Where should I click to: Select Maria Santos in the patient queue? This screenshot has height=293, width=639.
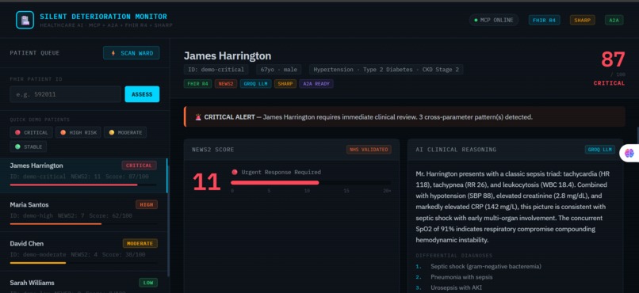pos(83,212)
